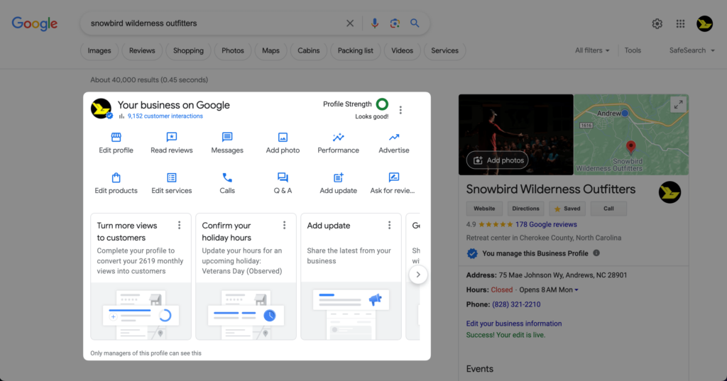The height and width of the screenshot is (381, 727).
Task: Select the Cabins filter chip
Action: coord(308,50)
